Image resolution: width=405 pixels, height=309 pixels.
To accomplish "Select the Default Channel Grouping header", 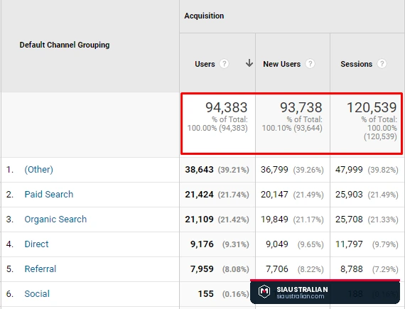I will pos(65,45).
